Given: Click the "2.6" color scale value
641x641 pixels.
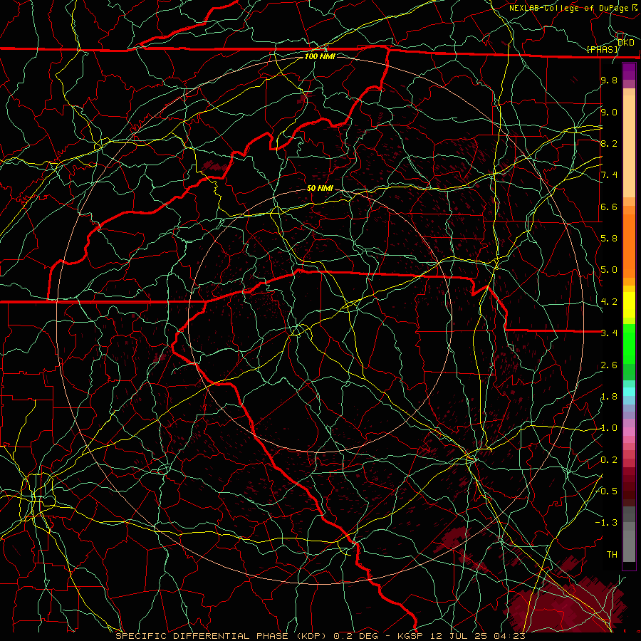Looking at the screenshot, I should 609,365.
